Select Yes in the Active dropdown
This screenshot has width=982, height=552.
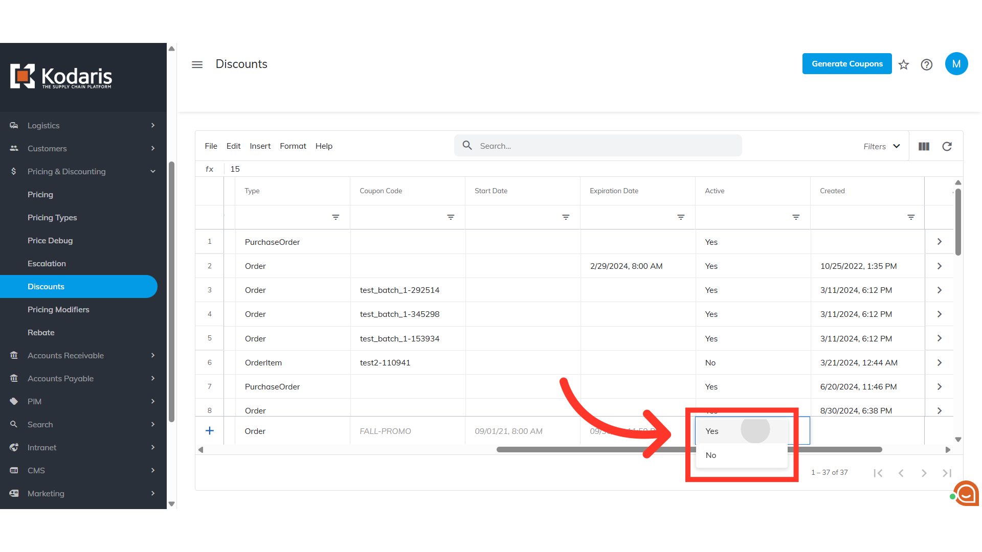coord(712,431)
